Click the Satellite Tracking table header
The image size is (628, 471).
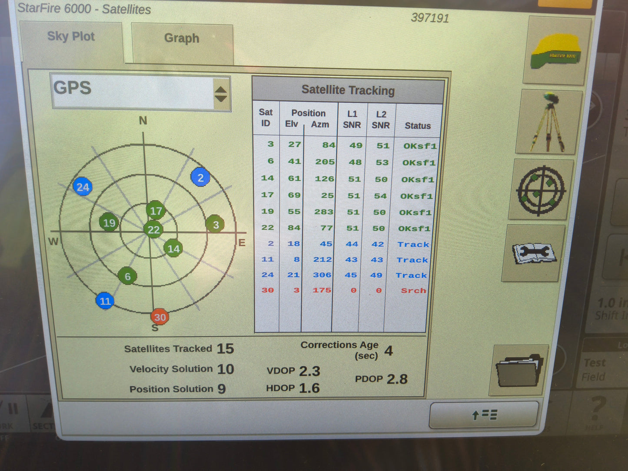click(x=348, y=90)
